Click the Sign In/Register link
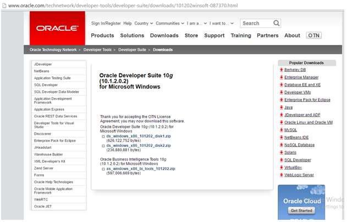This screenshot has width=347, height=222. coord(106,24)
